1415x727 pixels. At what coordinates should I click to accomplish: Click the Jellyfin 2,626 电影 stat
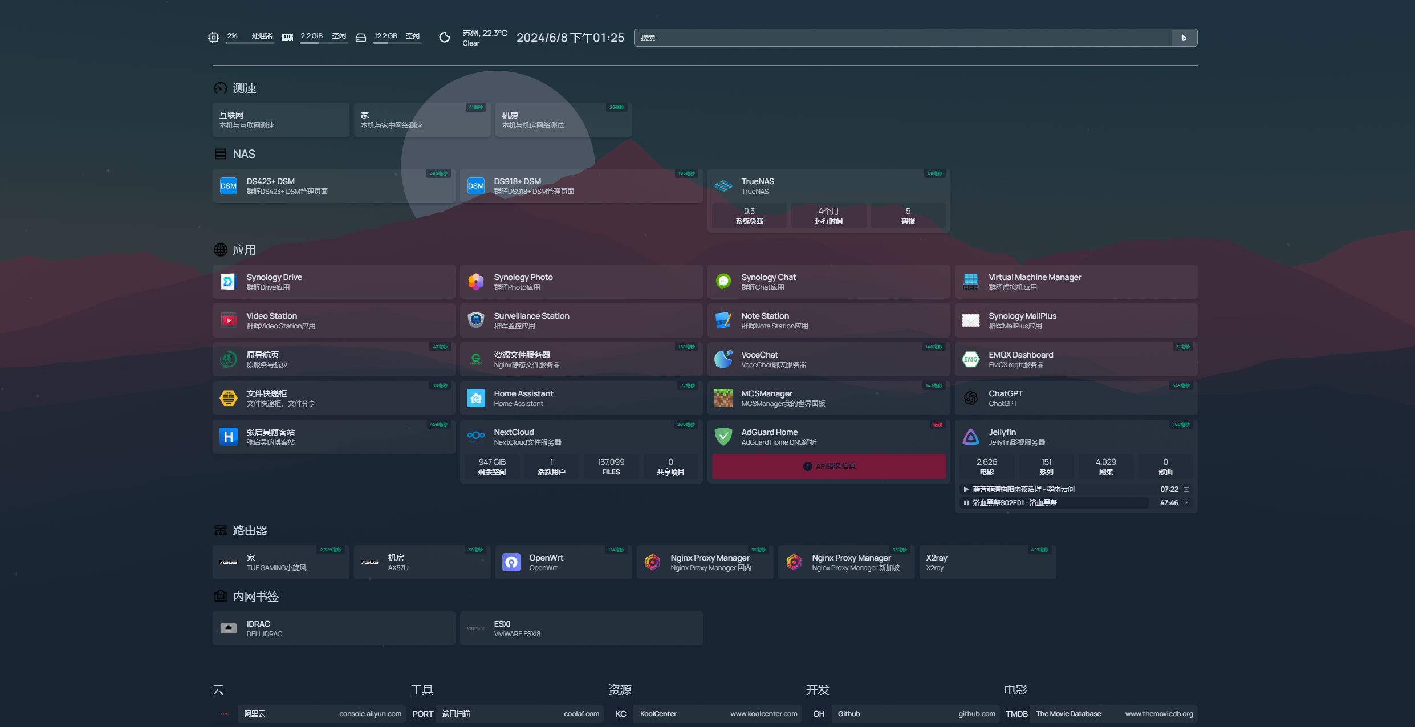click(987, 466)
